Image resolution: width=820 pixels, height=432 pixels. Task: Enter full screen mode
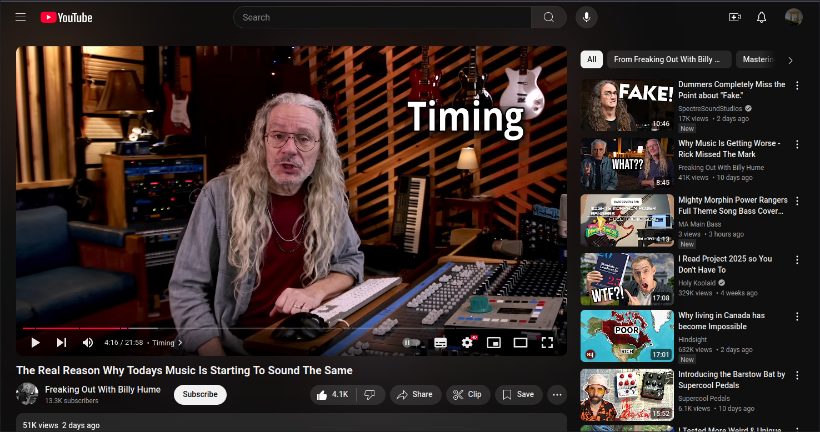coord(547,343)
